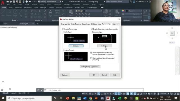Expand the Properties panel flyout
Image resolution: width=180 pixels, height=101 pixels.
(127, 20)
